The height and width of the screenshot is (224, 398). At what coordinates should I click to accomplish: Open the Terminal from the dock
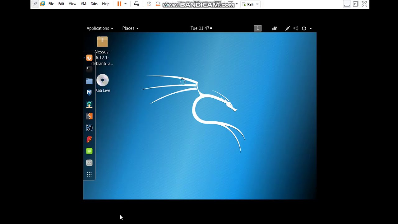click(x=89, y=69)
